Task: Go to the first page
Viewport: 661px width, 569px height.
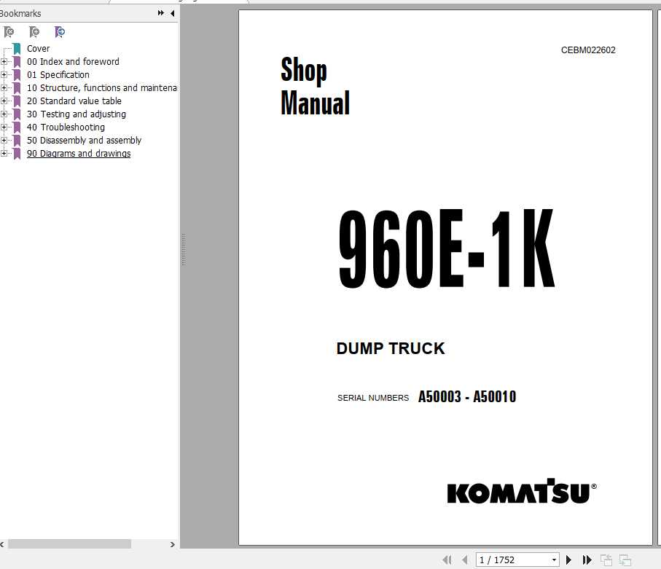Action: (x=447, y=560)
